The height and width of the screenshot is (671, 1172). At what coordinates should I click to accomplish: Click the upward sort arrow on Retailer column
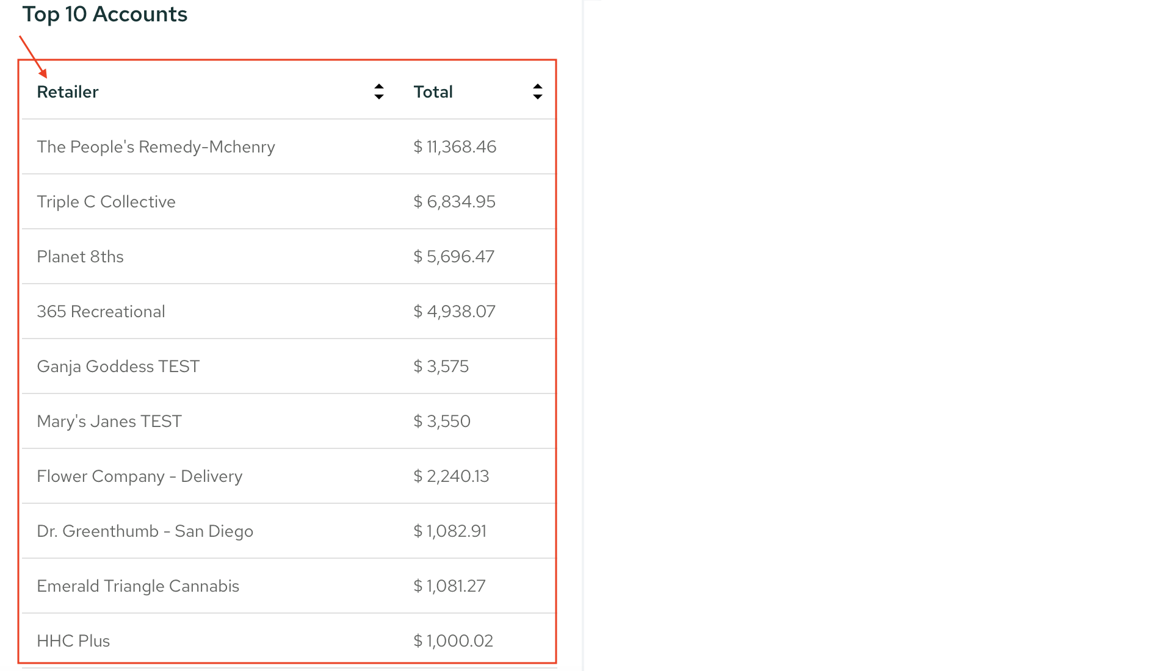(379, 86)
